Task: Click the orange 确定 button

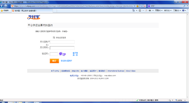Action: point(54,61)
